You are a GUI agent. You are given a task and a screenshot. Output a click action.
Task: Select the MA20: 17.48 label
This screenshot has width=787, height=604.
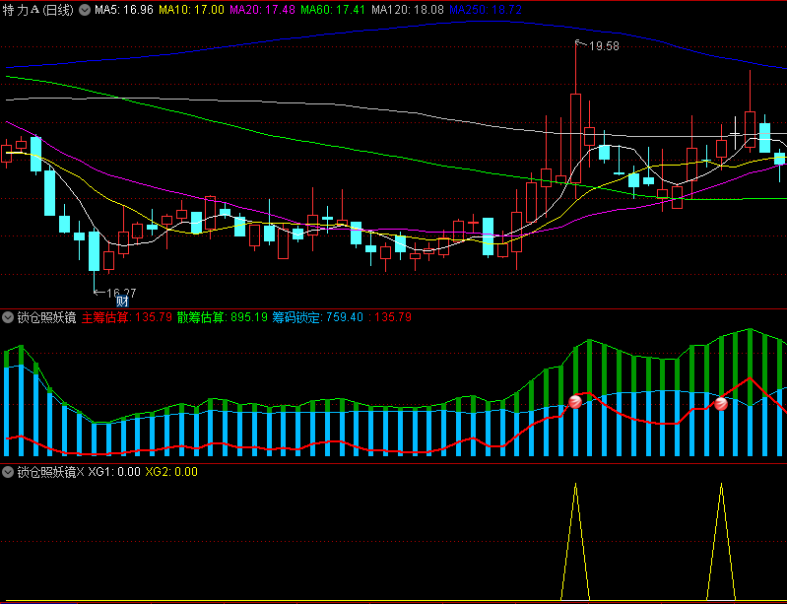pyautogui.click(x=263, y=10)
